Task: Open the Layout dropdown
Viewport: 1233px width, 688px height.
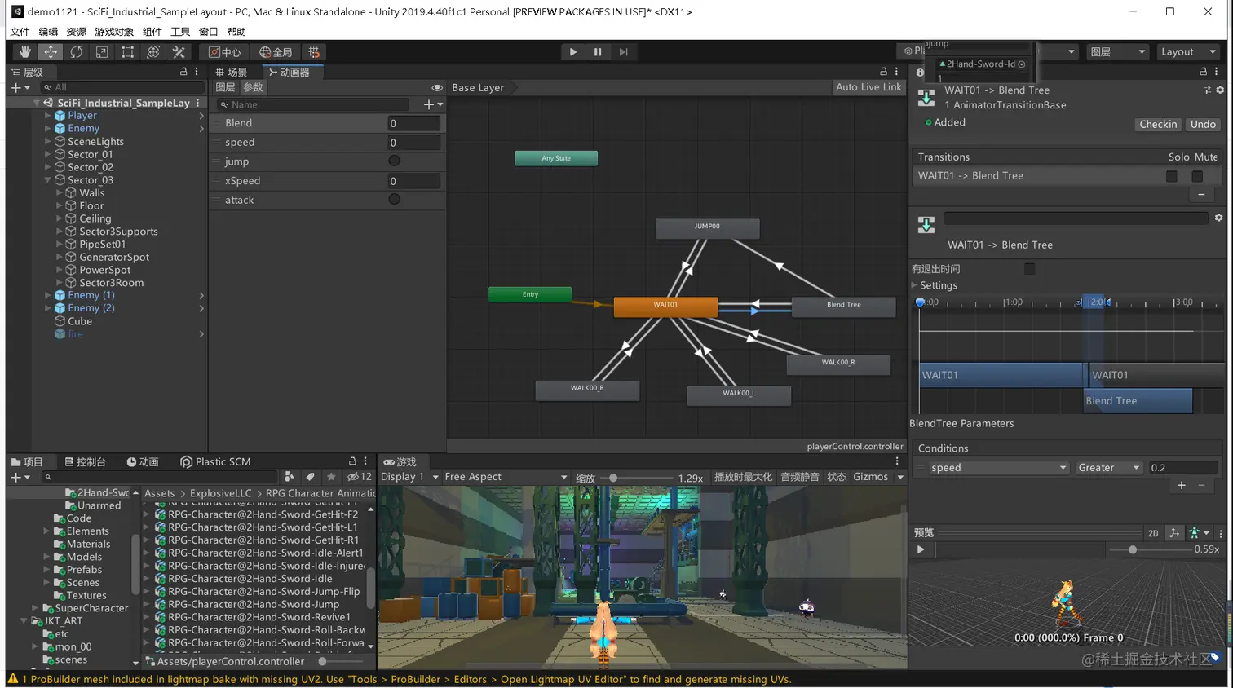Action: click(x=1188, y=52)
